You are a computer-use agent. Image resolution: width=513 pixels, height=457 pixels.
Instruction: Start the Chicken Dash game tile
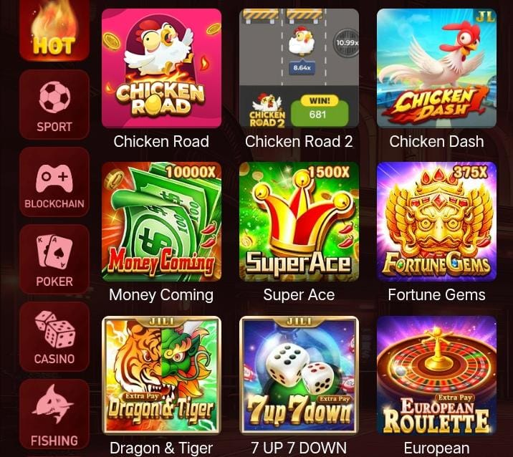click(x=436, y=68)
